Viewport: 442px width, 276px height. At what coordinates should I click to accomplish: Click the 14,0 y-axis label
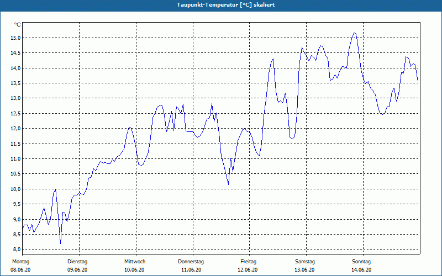(x=16, y=68)
